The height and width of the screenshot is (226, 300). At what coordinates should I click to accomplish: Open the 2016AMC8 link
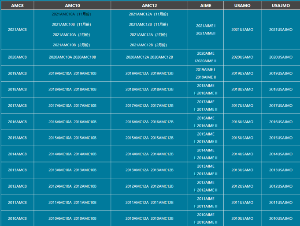(17, 122)
